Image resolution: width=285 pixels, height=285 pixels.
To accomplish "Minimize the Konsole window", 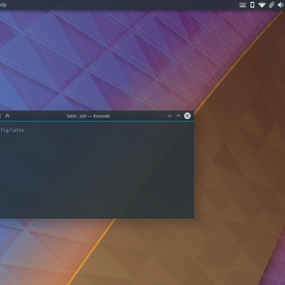I will tap(170, 116).
